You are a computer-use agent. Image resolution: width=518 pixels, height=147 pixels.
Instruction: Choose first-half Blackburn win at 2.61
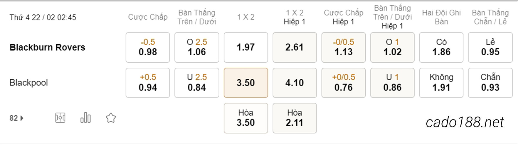tap(295, 47)
